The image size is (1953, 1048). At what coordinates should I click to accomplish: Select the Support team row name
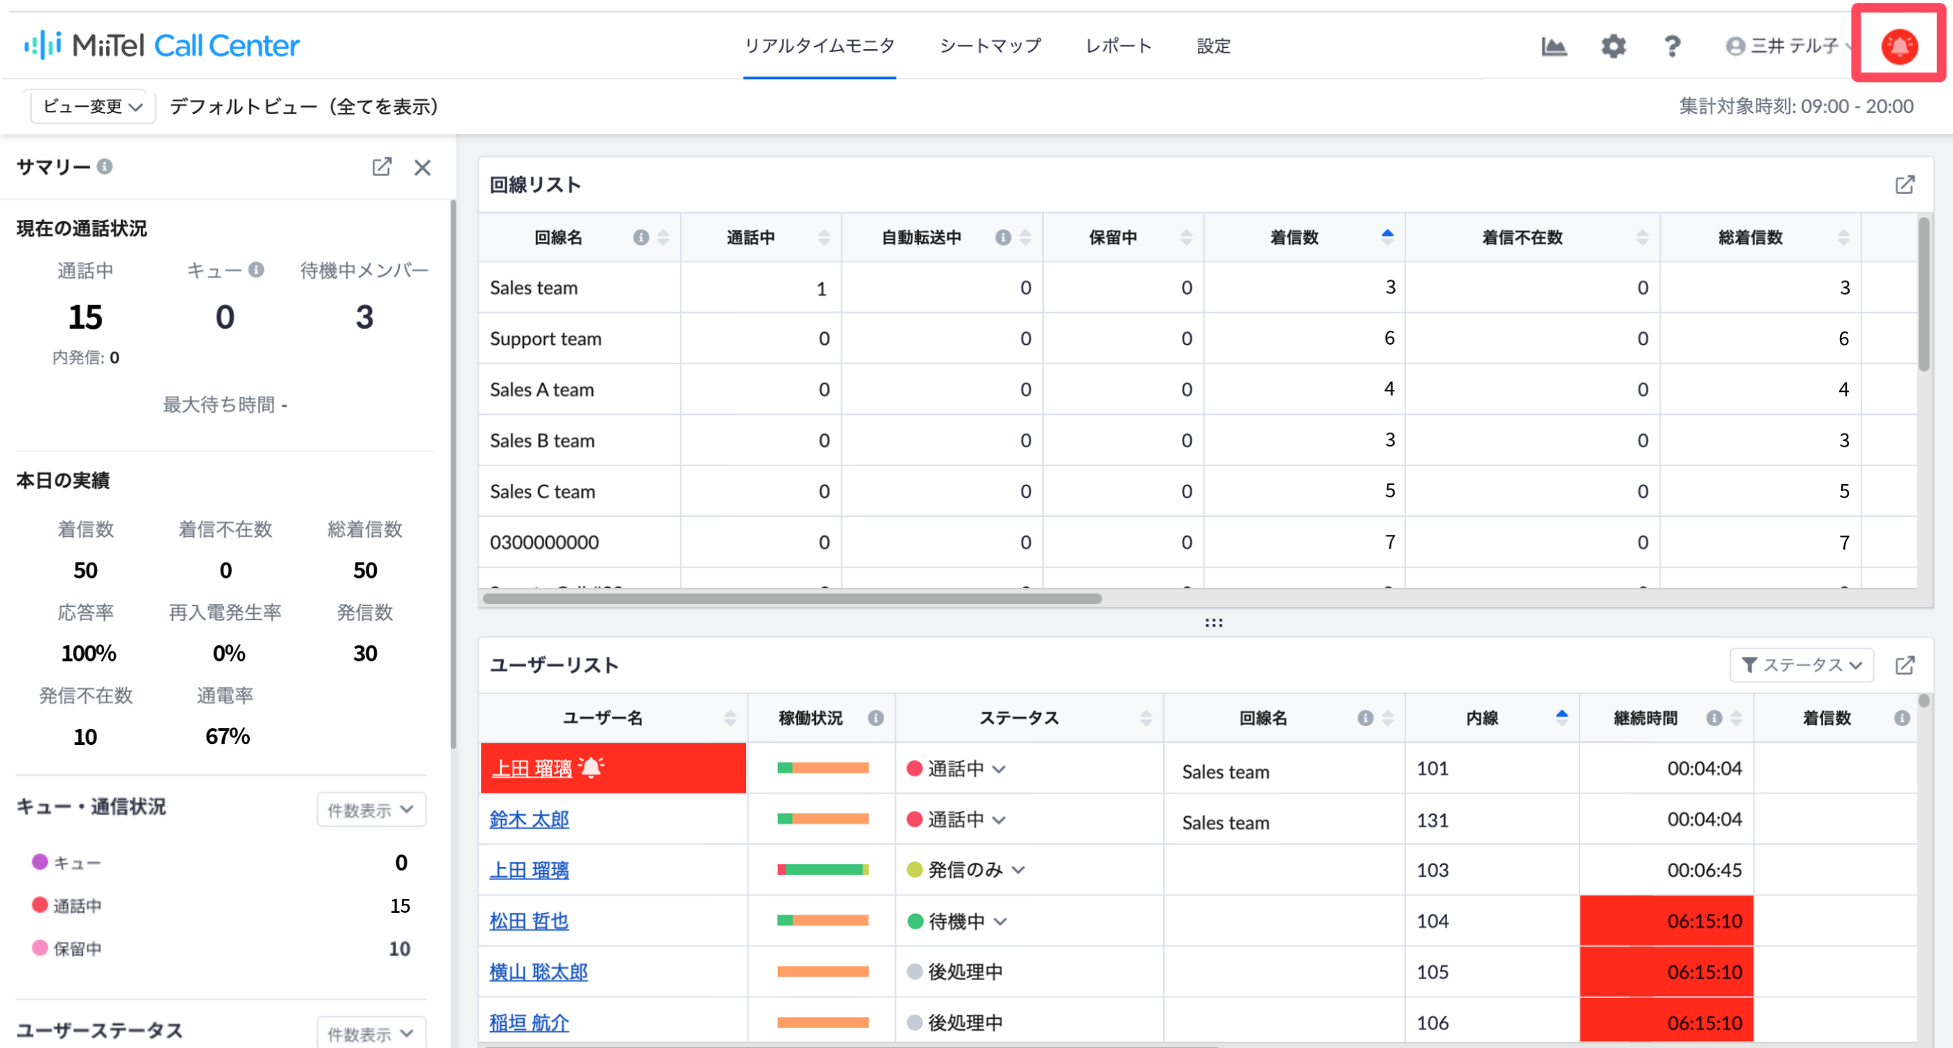546,338
